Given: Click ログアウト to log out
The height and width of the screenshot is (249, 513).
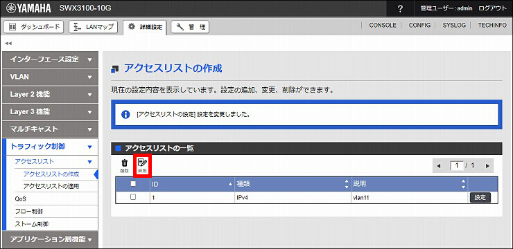Looking at the screenshot, I should coord(492,8).
